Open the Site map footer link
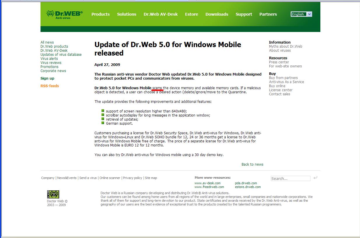This screenshot has height=238, width=360. point(151,178)
